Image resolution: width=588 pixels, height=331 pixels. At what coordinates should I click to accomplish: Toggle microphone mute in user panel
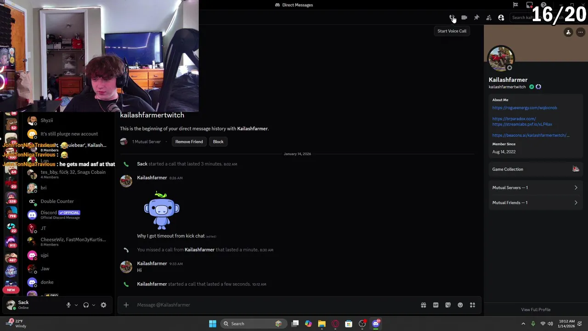click(68, 305)
